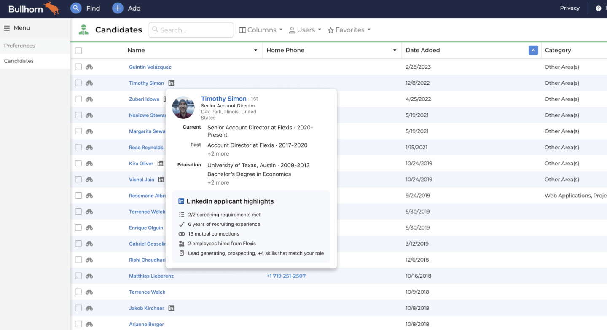Click Timothy Simon's profile photo
Screen dimensions: 607x330
point(183,107)
